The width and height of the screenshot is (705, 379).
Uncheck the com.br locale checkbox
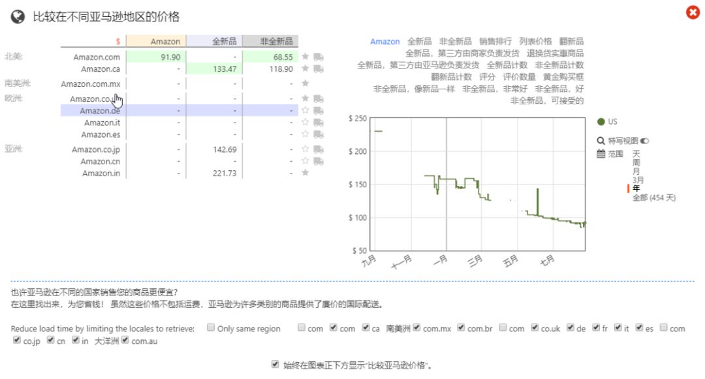click(x=461, y=327)
